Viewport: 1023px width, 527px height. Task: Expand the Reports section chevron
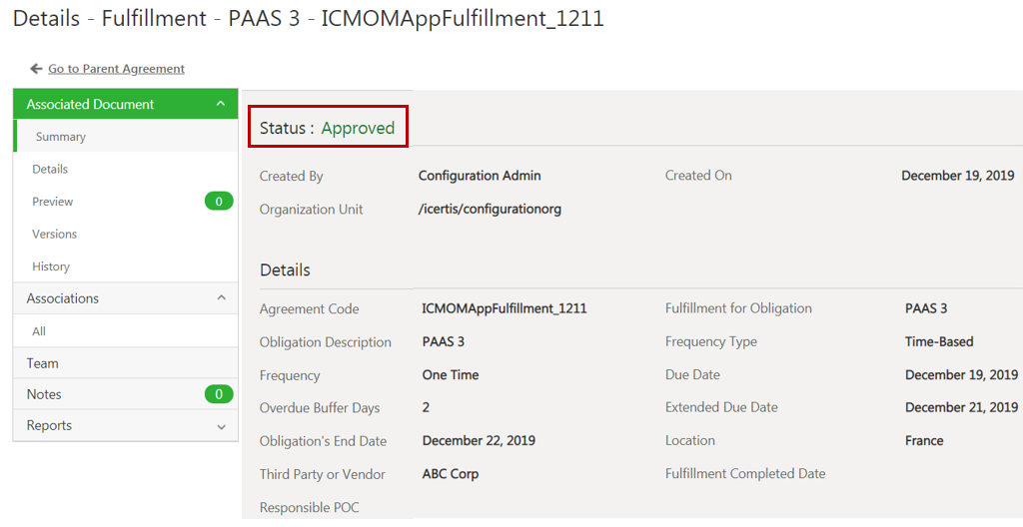click(221, 426)
